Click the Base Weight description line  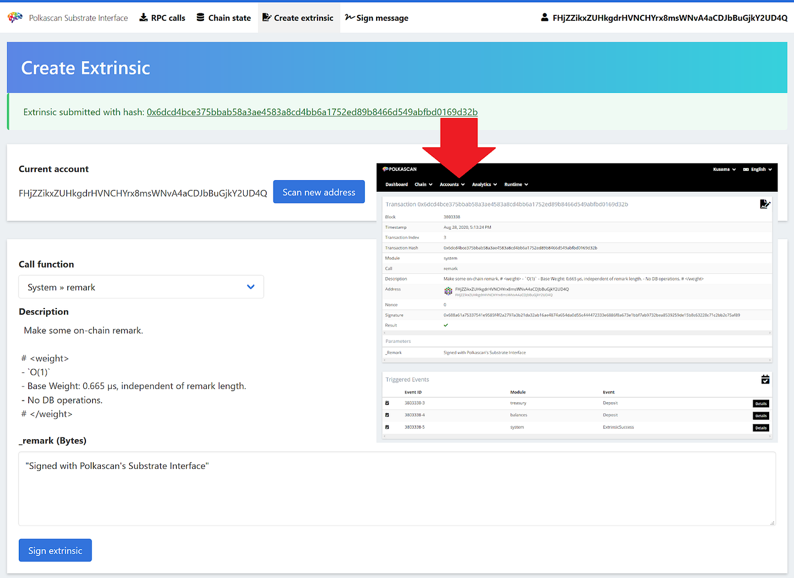click(134, 386)
